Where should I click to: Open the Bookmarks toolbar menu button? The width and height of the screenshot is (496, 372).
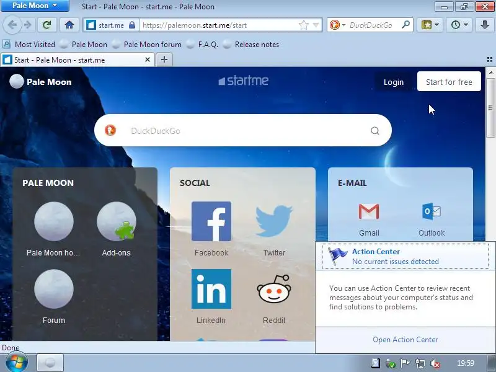430,25
